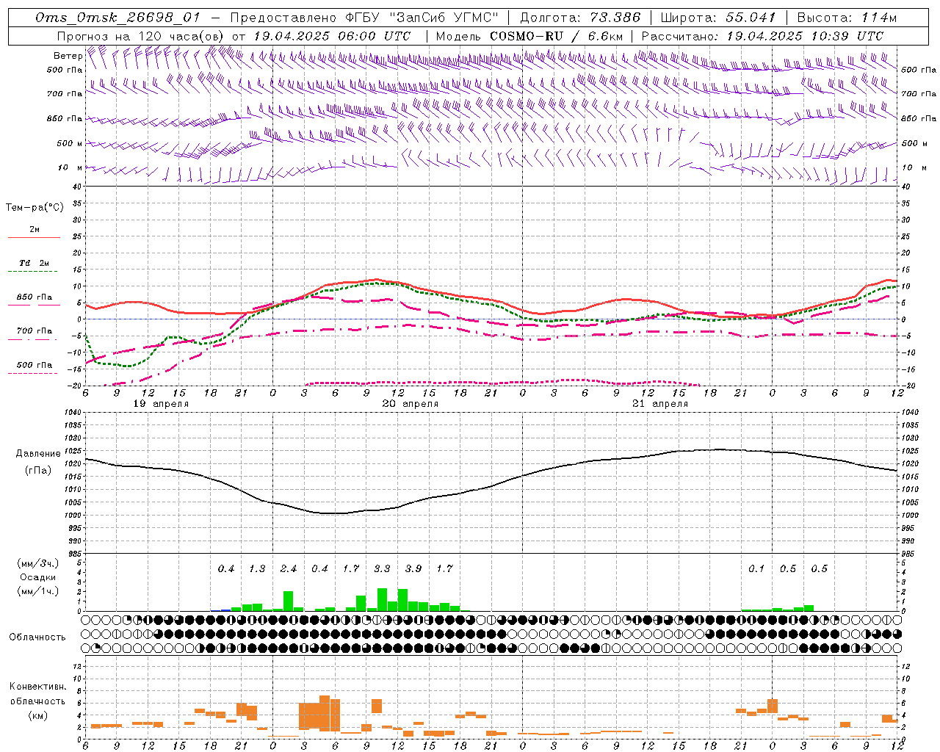This screenshot has width=940, height=752.
Task: Click the Ветер panel label
Action: pos(68,56)
